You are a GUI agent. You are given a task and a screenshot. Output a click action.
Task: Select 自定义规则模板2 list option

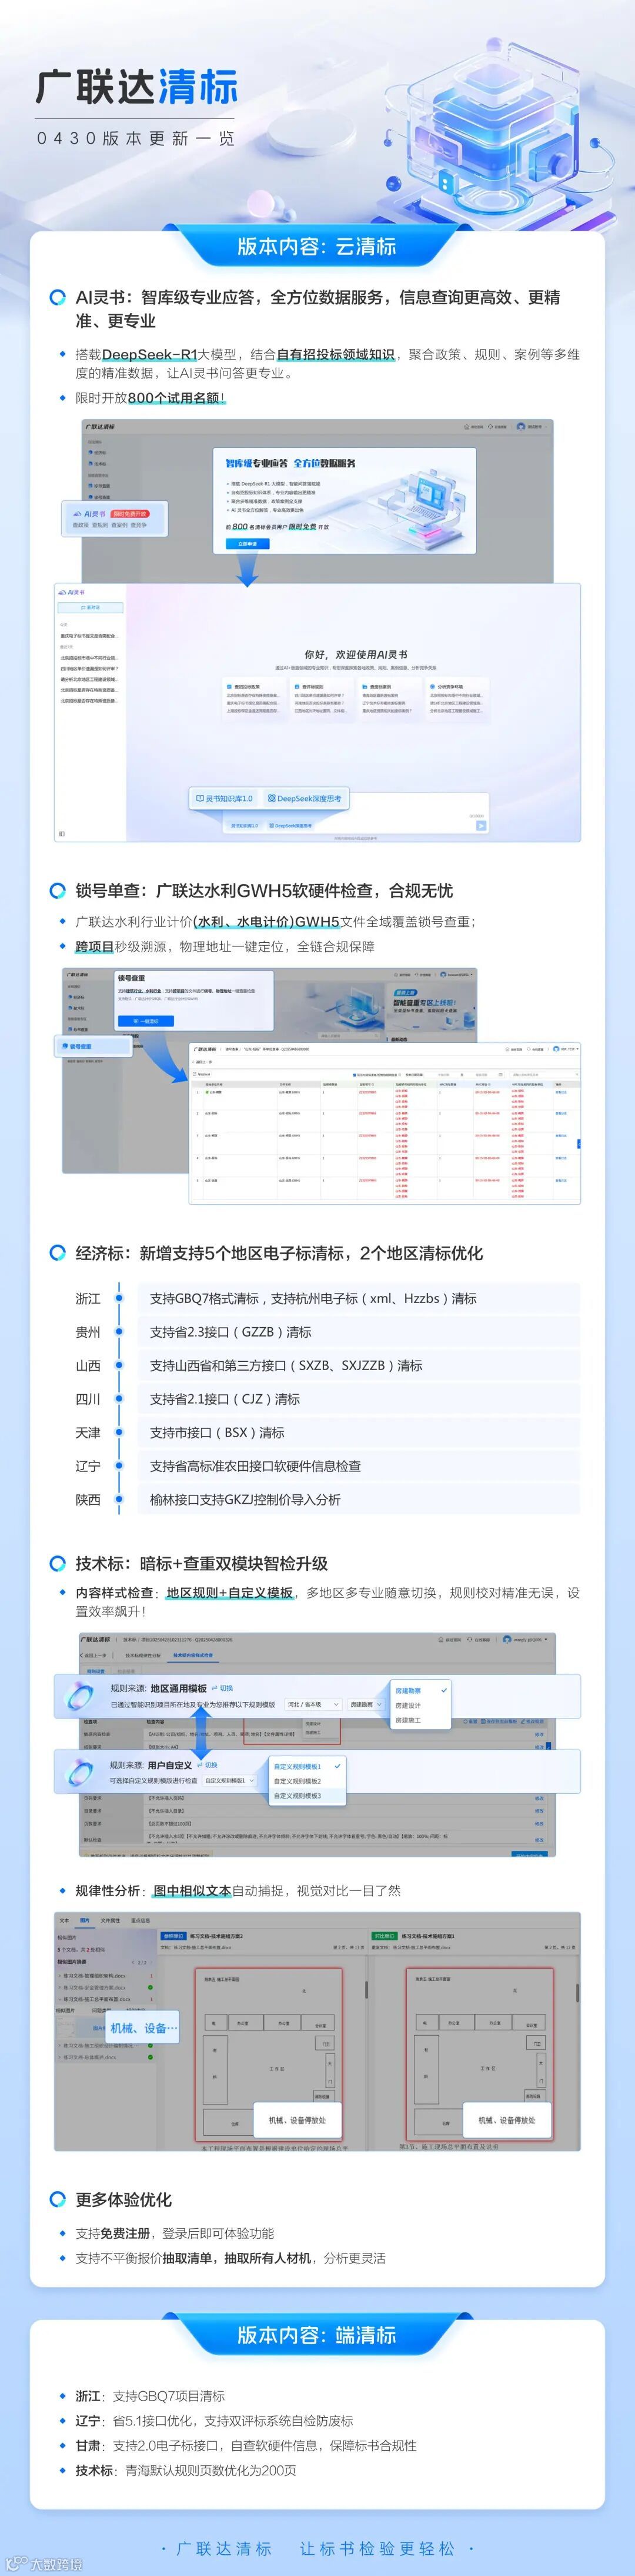pos(308,1781)
